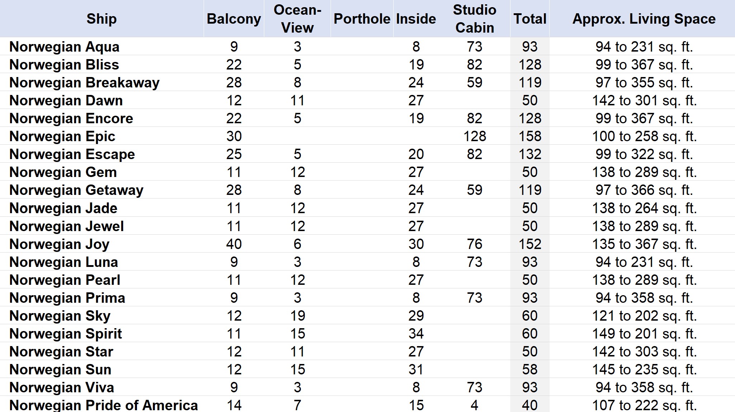The image size is (735, 412).
Task: Click the Approx. Living Space header
Action: (644, 19)
